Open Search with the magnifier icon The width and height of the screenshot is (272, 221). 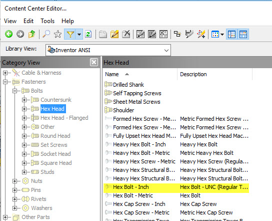tap(46, 34)
